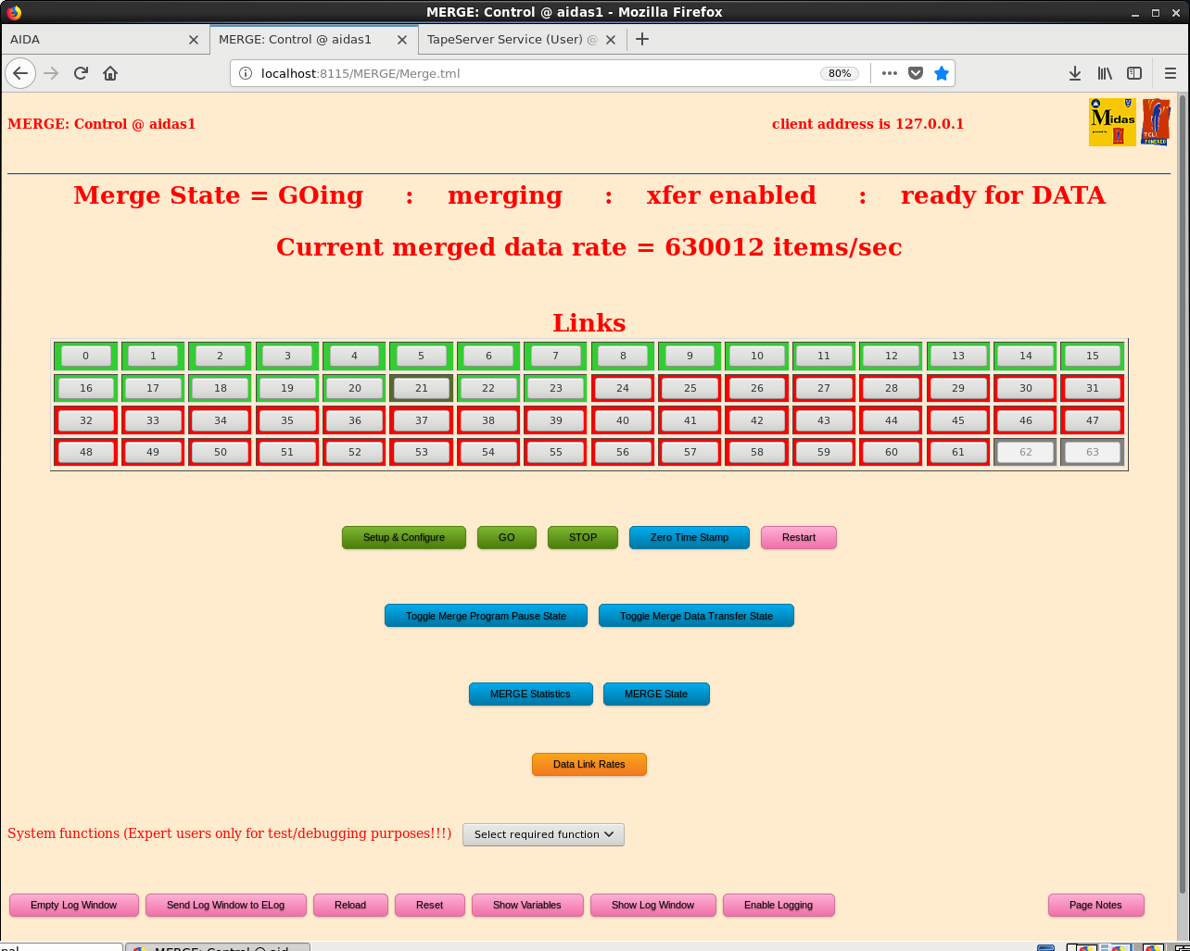Enable Logging via the pink button
The width and height of the screenshot is (1190, 951).
coord(779,905)
